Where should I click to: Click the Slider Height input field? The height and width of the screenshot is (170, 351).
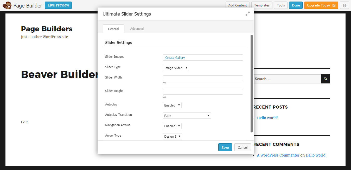coord(203,92)
